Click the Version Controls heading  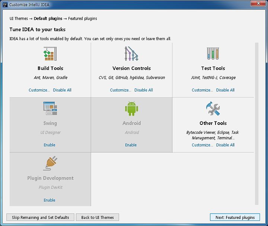click(132, 68)
